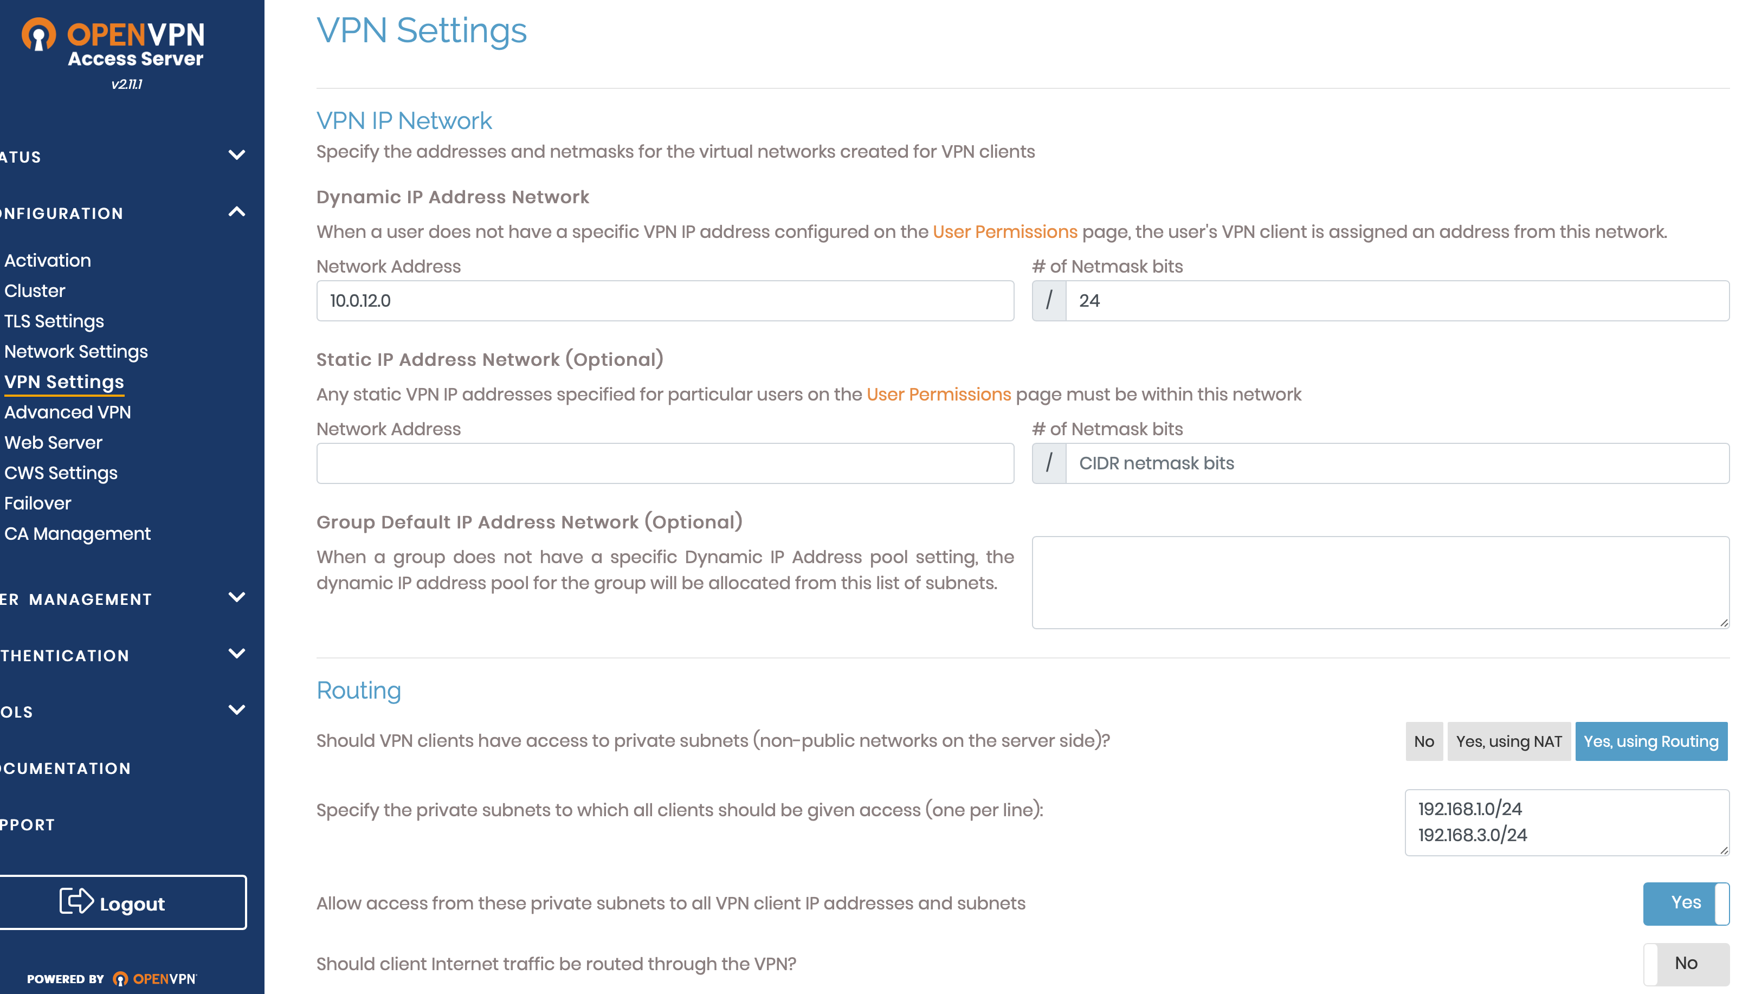
Task: Click the OpenVPN Access Server logo
Action: [x=113, y=43]
